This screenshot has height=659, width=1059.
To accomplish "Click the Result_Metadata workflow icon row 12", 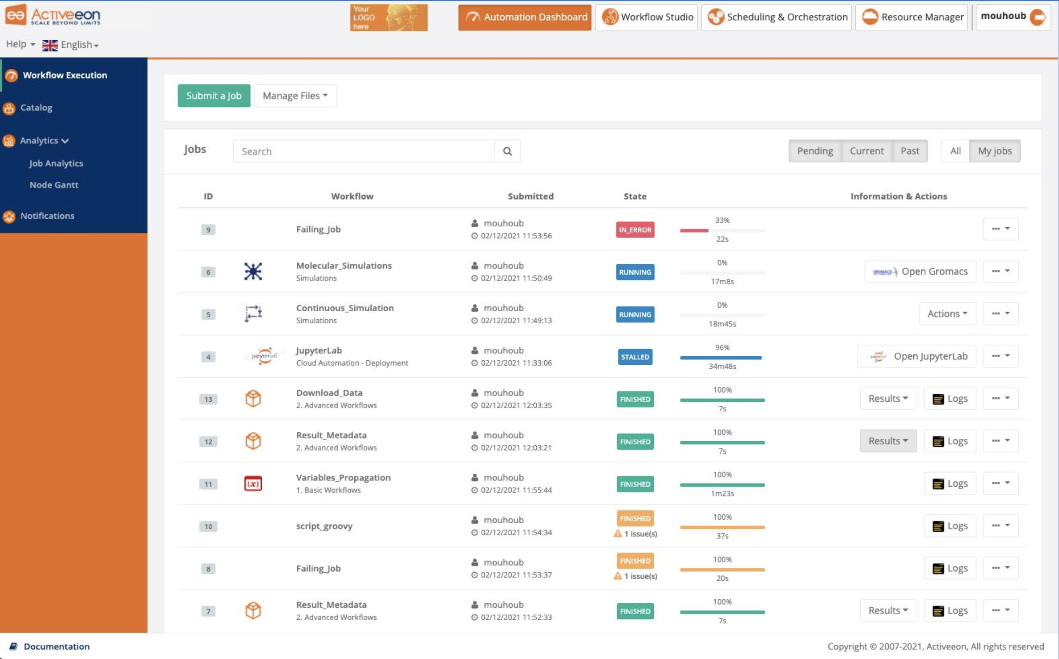I will 254,440.
